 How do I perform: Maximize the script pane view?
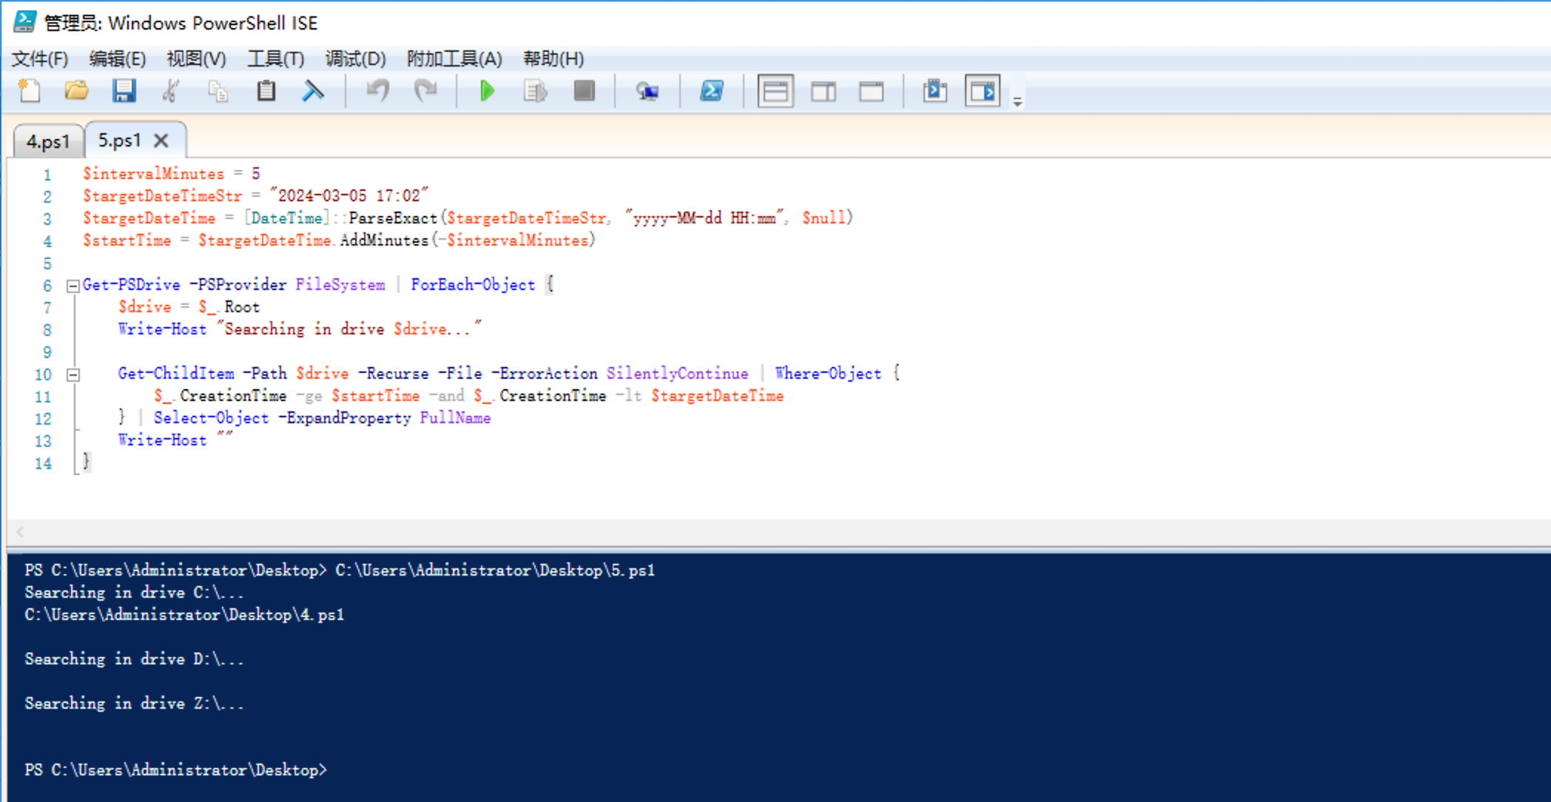tap(871, 91)
